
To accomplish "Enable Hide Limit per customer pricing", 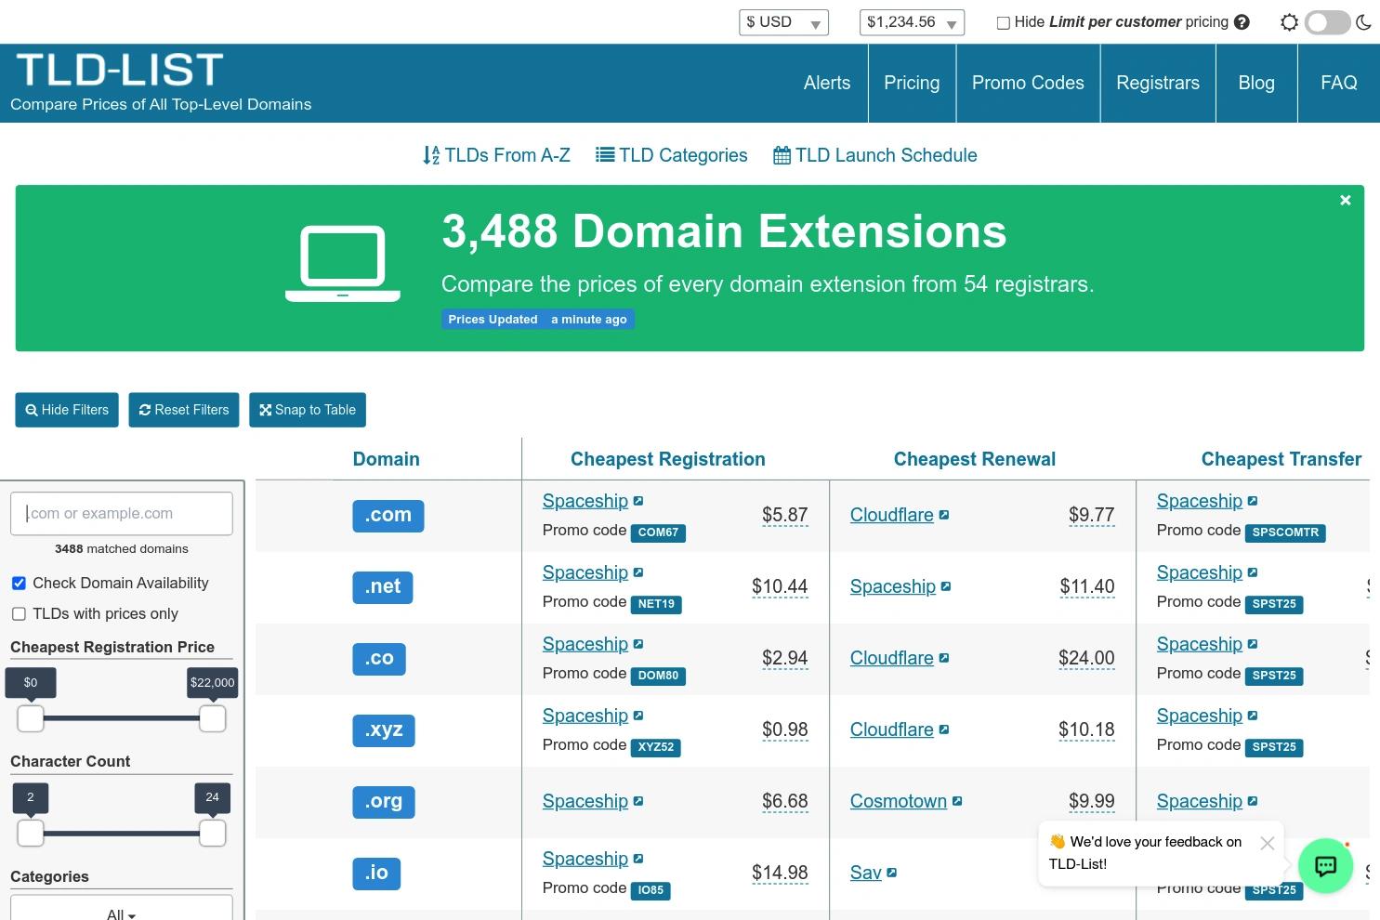I will [x=1003, y=21].
